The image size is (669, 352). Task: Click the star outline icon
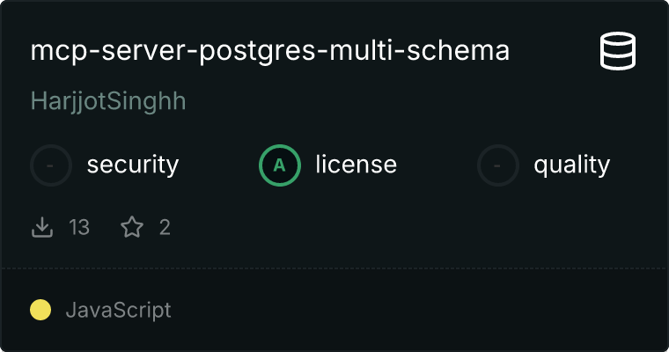[x=132, y=228]
